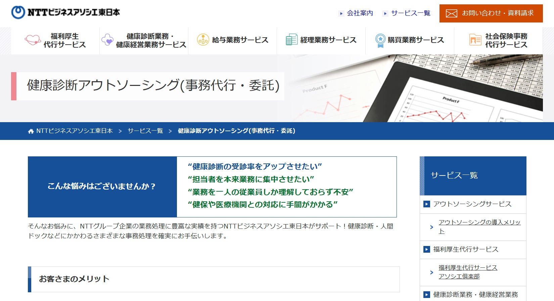Viewport: 554px width, 301px height.
Task: Open the 会社案内 link
Action: (x=360, y=13)
